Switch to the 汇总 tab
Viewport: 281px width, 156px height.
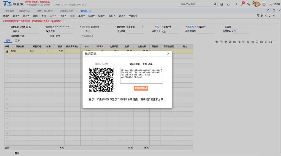pos(17,41)
